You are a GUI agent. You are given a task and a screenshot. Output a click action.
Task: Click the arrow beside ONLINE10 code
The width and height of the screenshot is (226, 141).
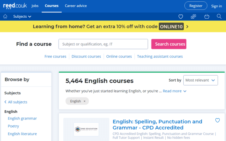coord(187,27)
